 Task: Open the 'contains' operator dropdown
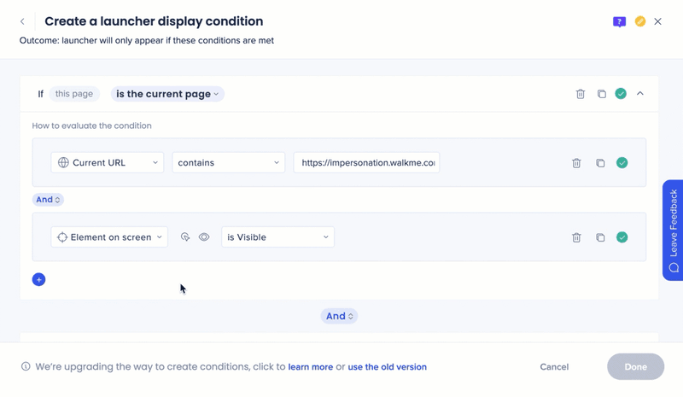[x=228, y=163]
